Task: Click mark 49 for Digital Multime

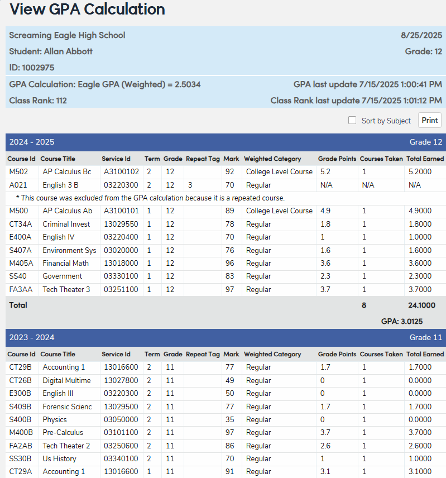Action: tap(230, 380)
